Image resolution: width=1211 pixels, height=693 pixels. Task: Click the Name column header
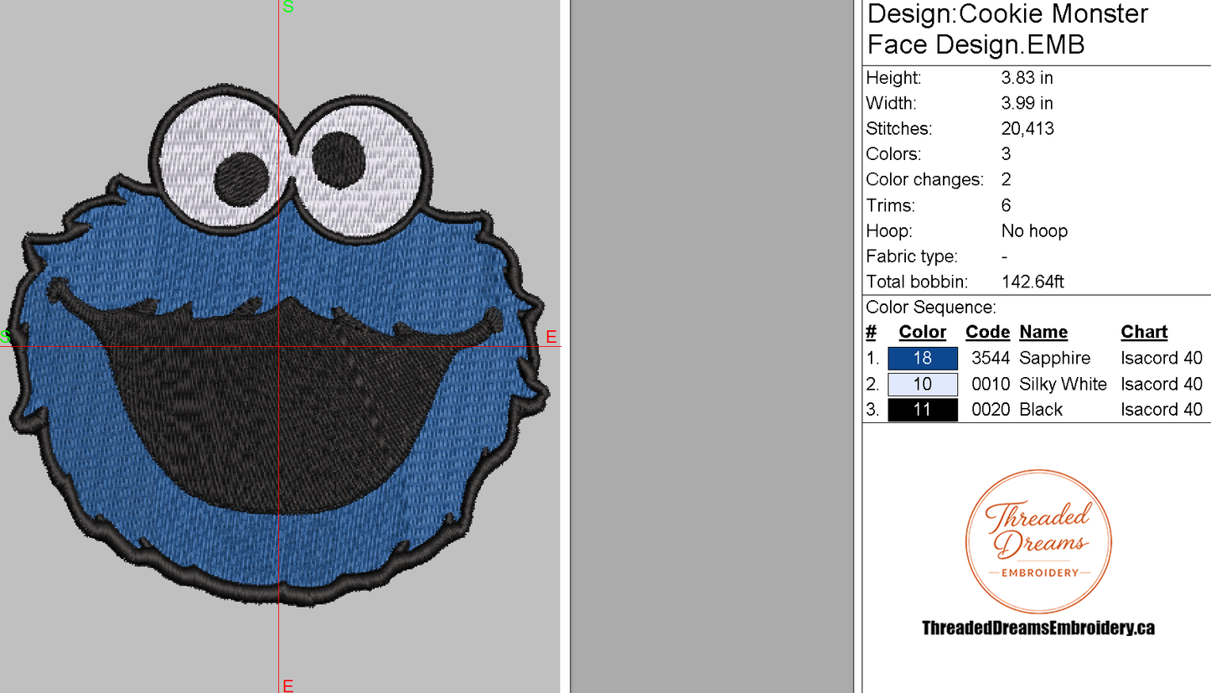[x=1043, y=333]
